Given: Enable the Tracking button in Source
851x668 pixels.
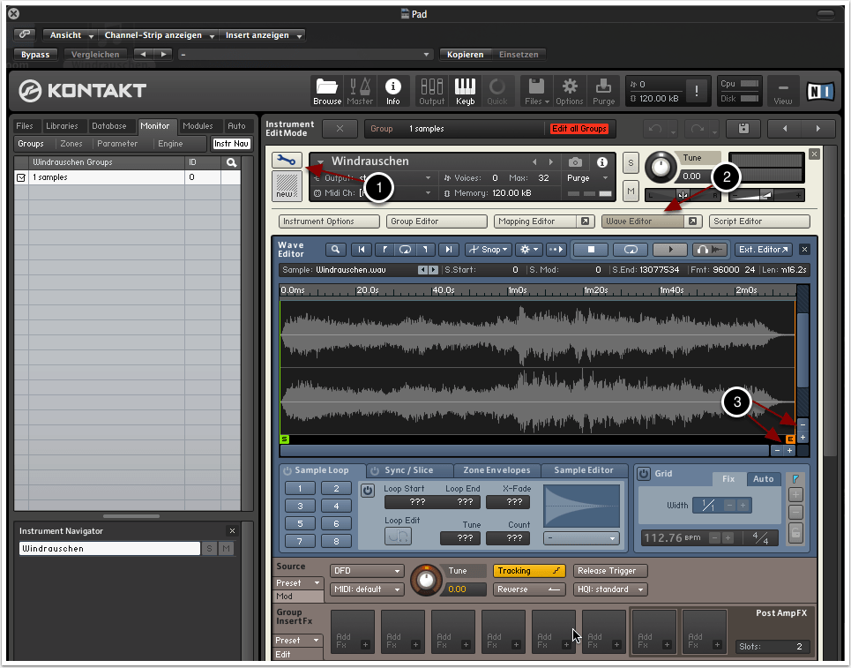Looking at the screenshot, I should click(x=529, y=571).
